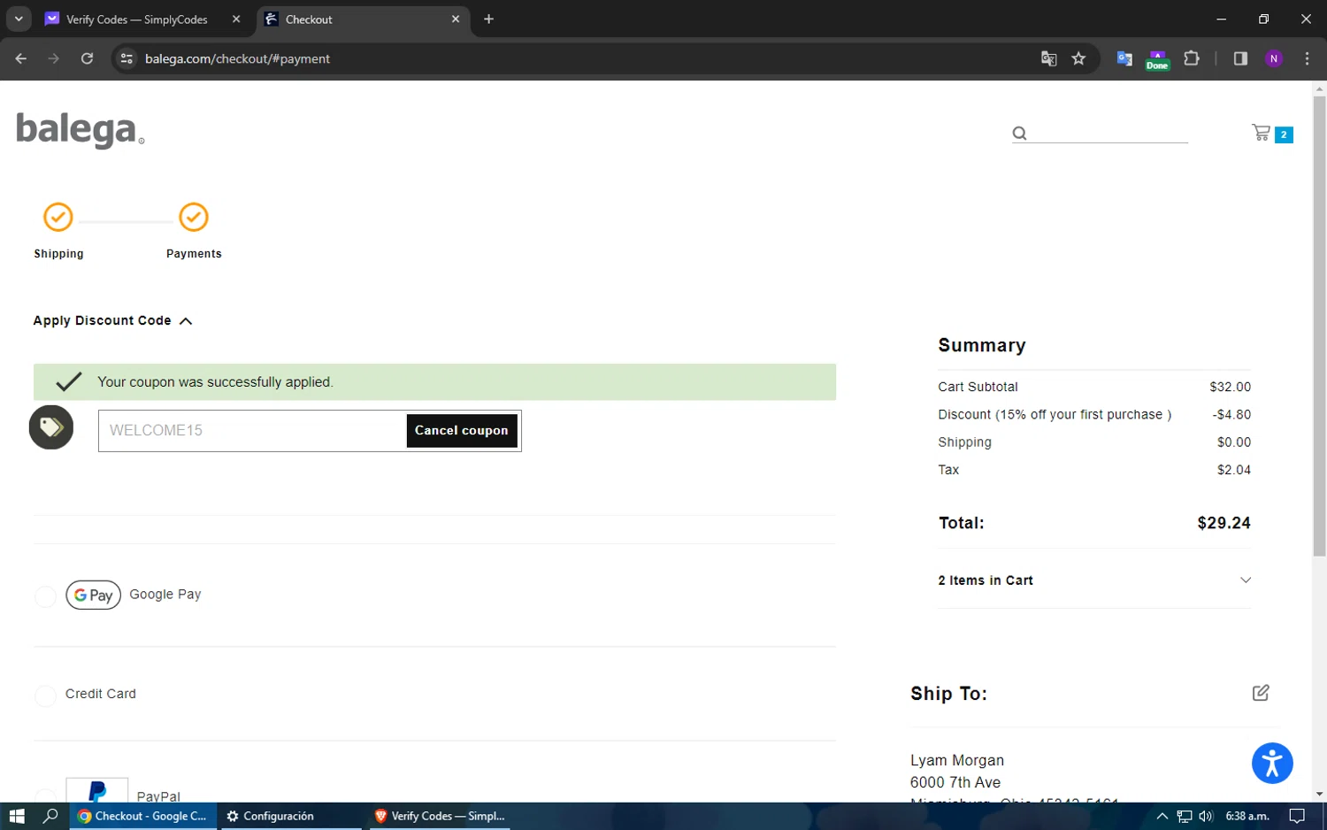Screen dimensions: 1327x830
Task: Select the Credit Card radio button
Action: [x=45, y=696]
